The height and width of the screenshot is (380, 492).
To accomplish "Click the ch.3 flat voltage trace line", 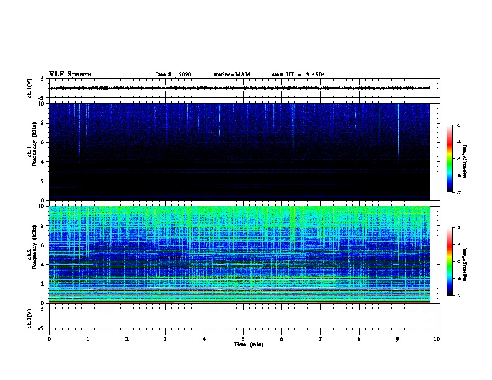I will tap(240, 319).
